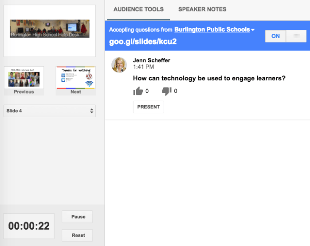
Task: Click the question text about engaging learners
Action: (x=209, y=79)
